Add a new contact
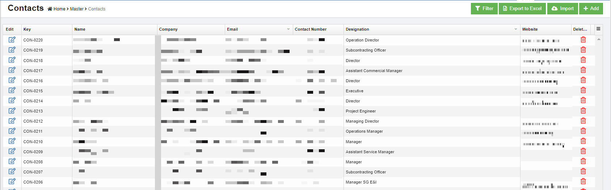This screenshot has height=190, width=611. coord(591,9)
